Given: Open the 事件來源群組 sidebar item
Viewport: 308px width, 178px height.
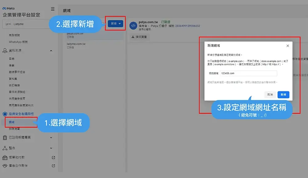Looking at the screenshot, I should coord(17,92).
